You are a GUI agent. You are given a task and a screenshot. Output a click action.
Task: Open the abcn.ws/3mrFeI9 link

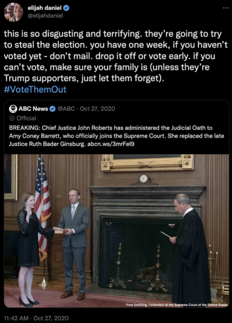(x=111, y=144)
